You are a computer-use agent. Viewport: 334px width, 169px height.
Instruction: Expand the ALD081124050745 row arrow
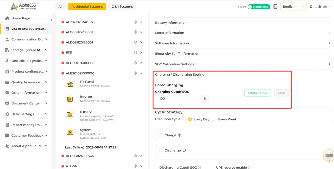141,156
